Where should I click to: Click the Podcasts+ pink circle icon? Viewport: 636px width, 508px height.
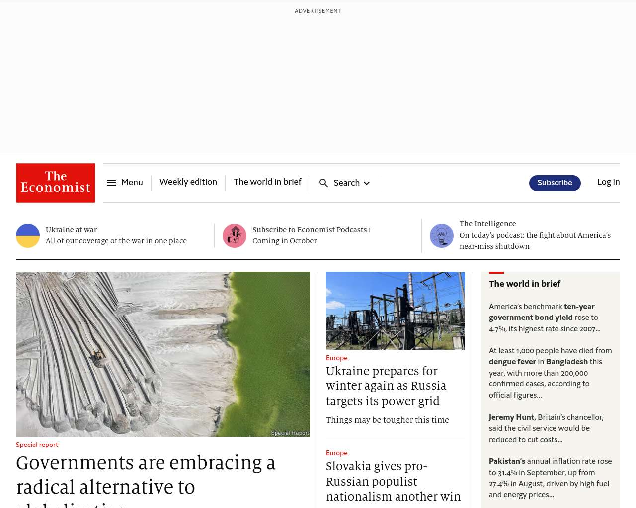click(x=235, y=236)
